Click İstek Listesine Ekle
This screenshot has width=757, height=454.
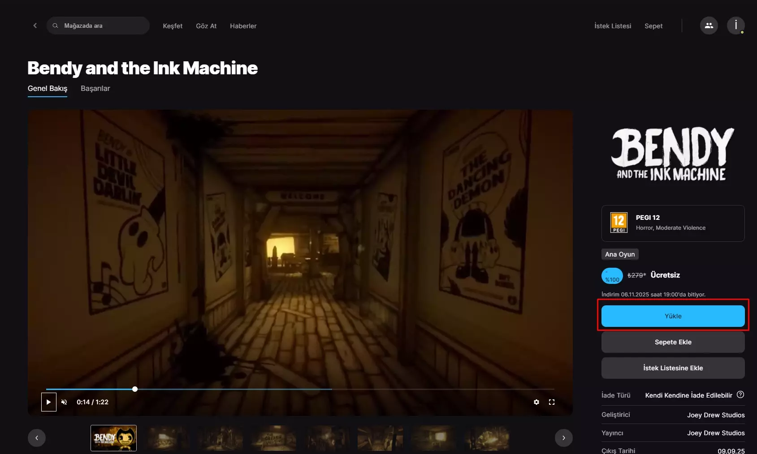point(672,368)
